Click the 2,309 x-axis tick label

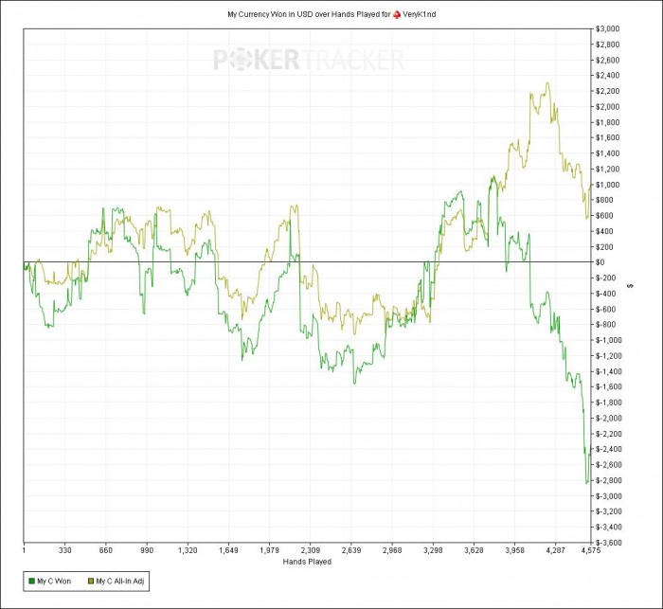tap(311, 550)
